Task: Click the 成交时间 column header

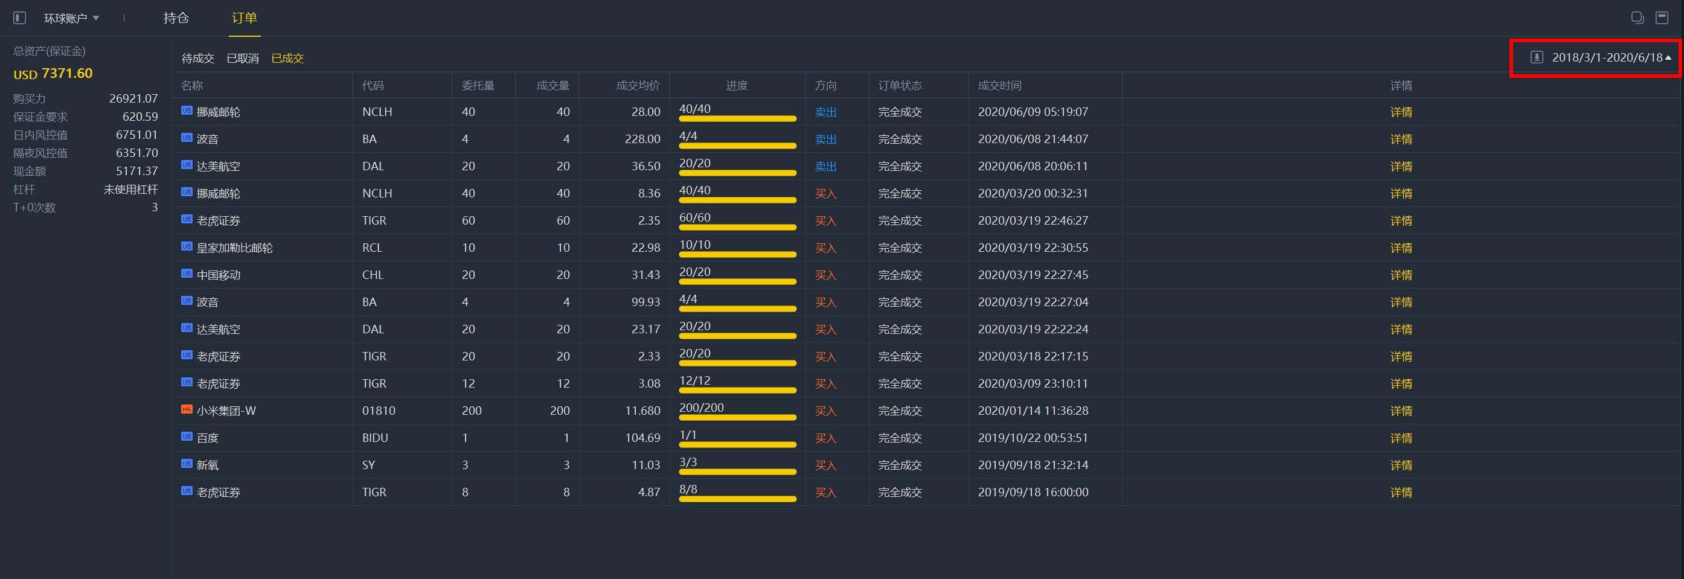Action: tap(999, 85)
